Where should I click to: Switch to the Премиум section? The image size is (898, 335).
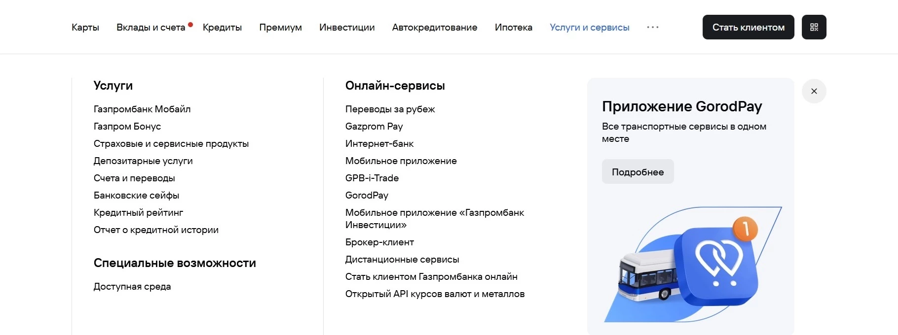(280, 28)
